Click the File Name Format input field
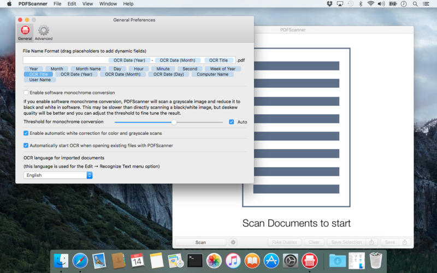 (129, 60)
